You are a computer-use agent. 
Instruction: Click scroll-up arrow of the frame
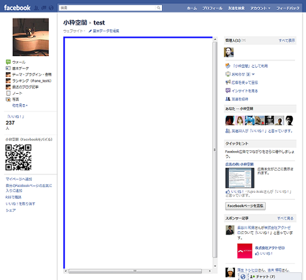[215, 39]
